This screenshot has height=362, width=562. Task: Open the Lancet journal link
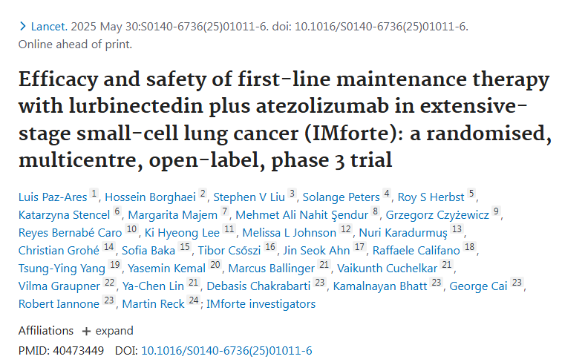49,27
